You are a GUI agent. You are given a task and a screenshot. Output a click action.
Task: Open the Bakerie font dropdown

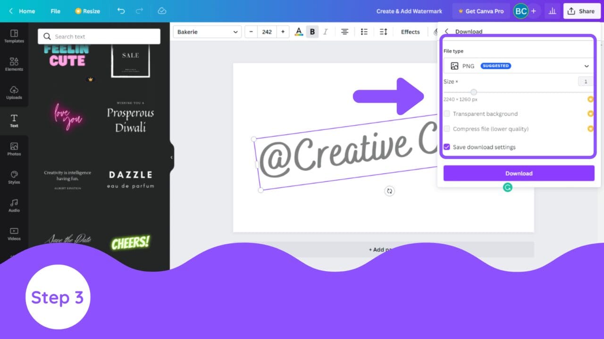pos(207,32)
